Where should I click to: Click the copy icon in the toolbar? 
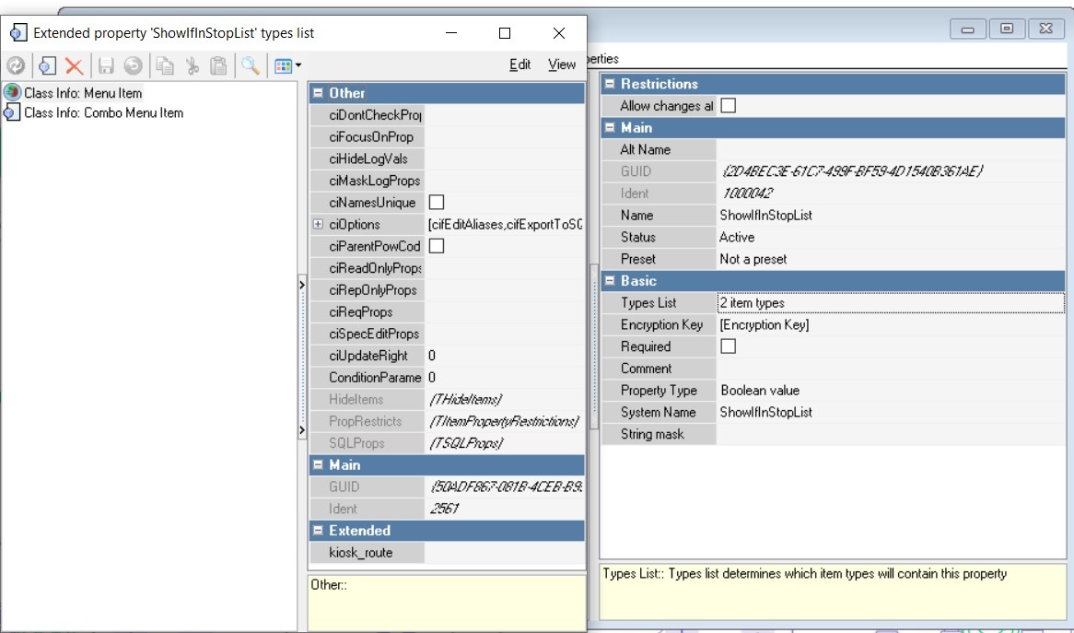tap(164, 65)
